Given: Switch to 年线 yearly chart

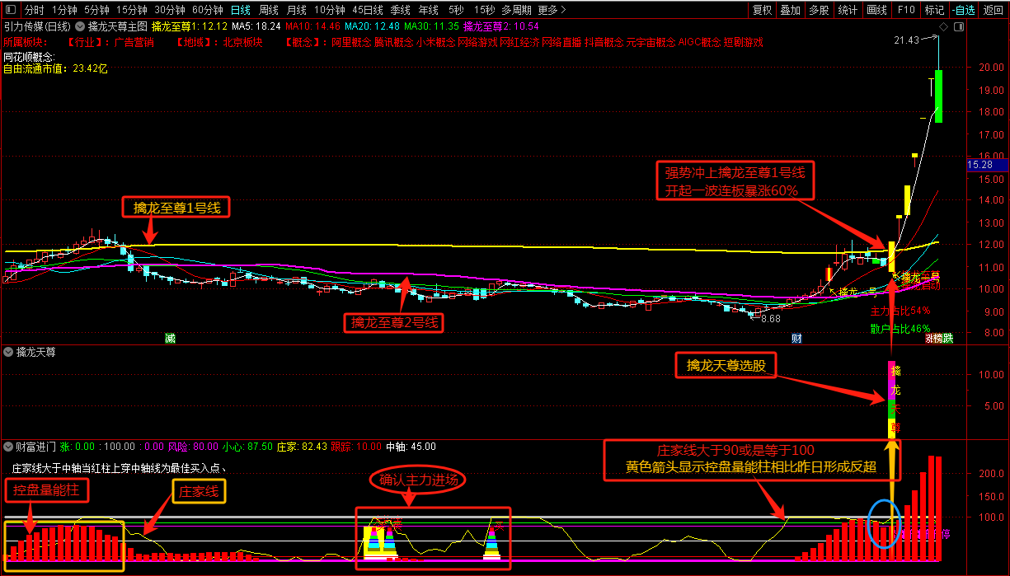Looking at the screenshot, I should coord(428,10).
